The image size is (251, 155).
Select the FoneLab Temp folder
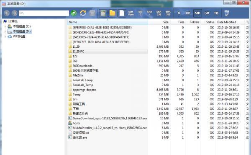click(82, 80)
